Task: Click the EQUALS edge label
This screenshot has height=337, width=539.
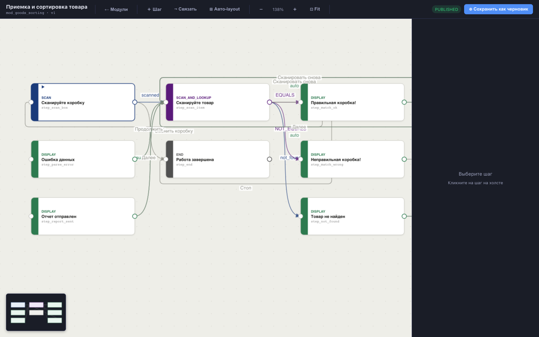Action: [x=285, y=95]
